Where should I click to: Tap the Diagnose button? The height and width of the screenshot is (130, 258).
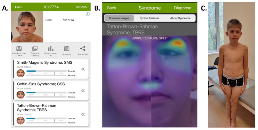pos(183,8)
